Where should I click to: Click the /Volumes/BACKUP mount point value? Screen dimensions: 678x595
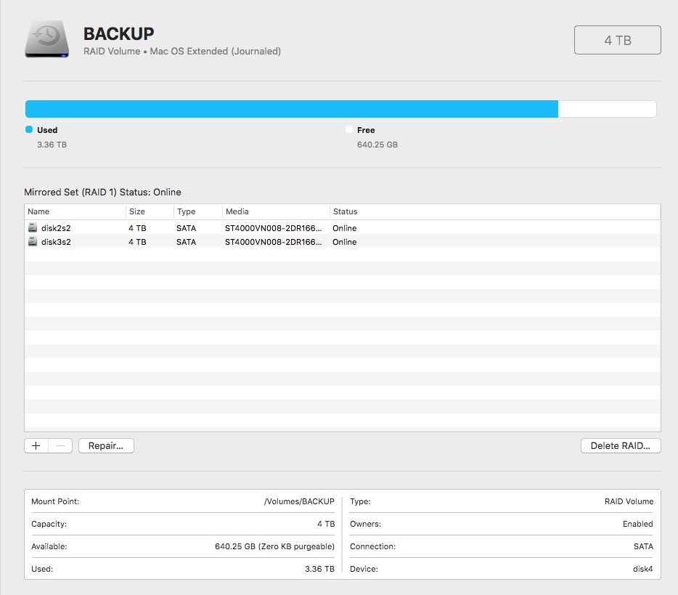(x=299, y=501)
